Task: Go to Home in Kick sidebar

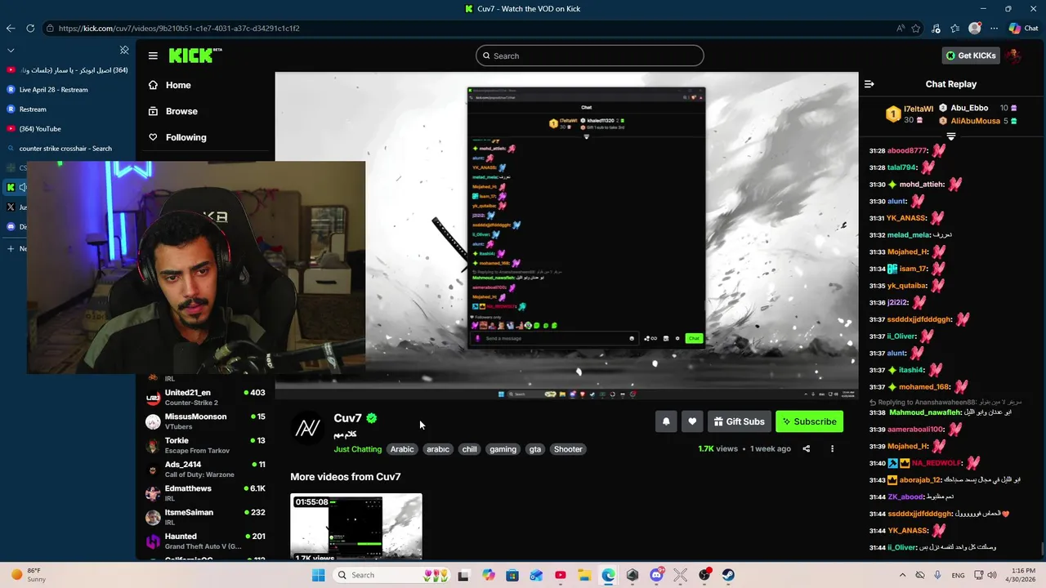Action: [x=169, y=85]
